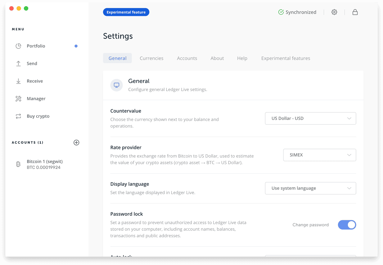Click the BTC 0.00019924 balance
This screenshot has width=383, height=265.
(x=43, y=167)
